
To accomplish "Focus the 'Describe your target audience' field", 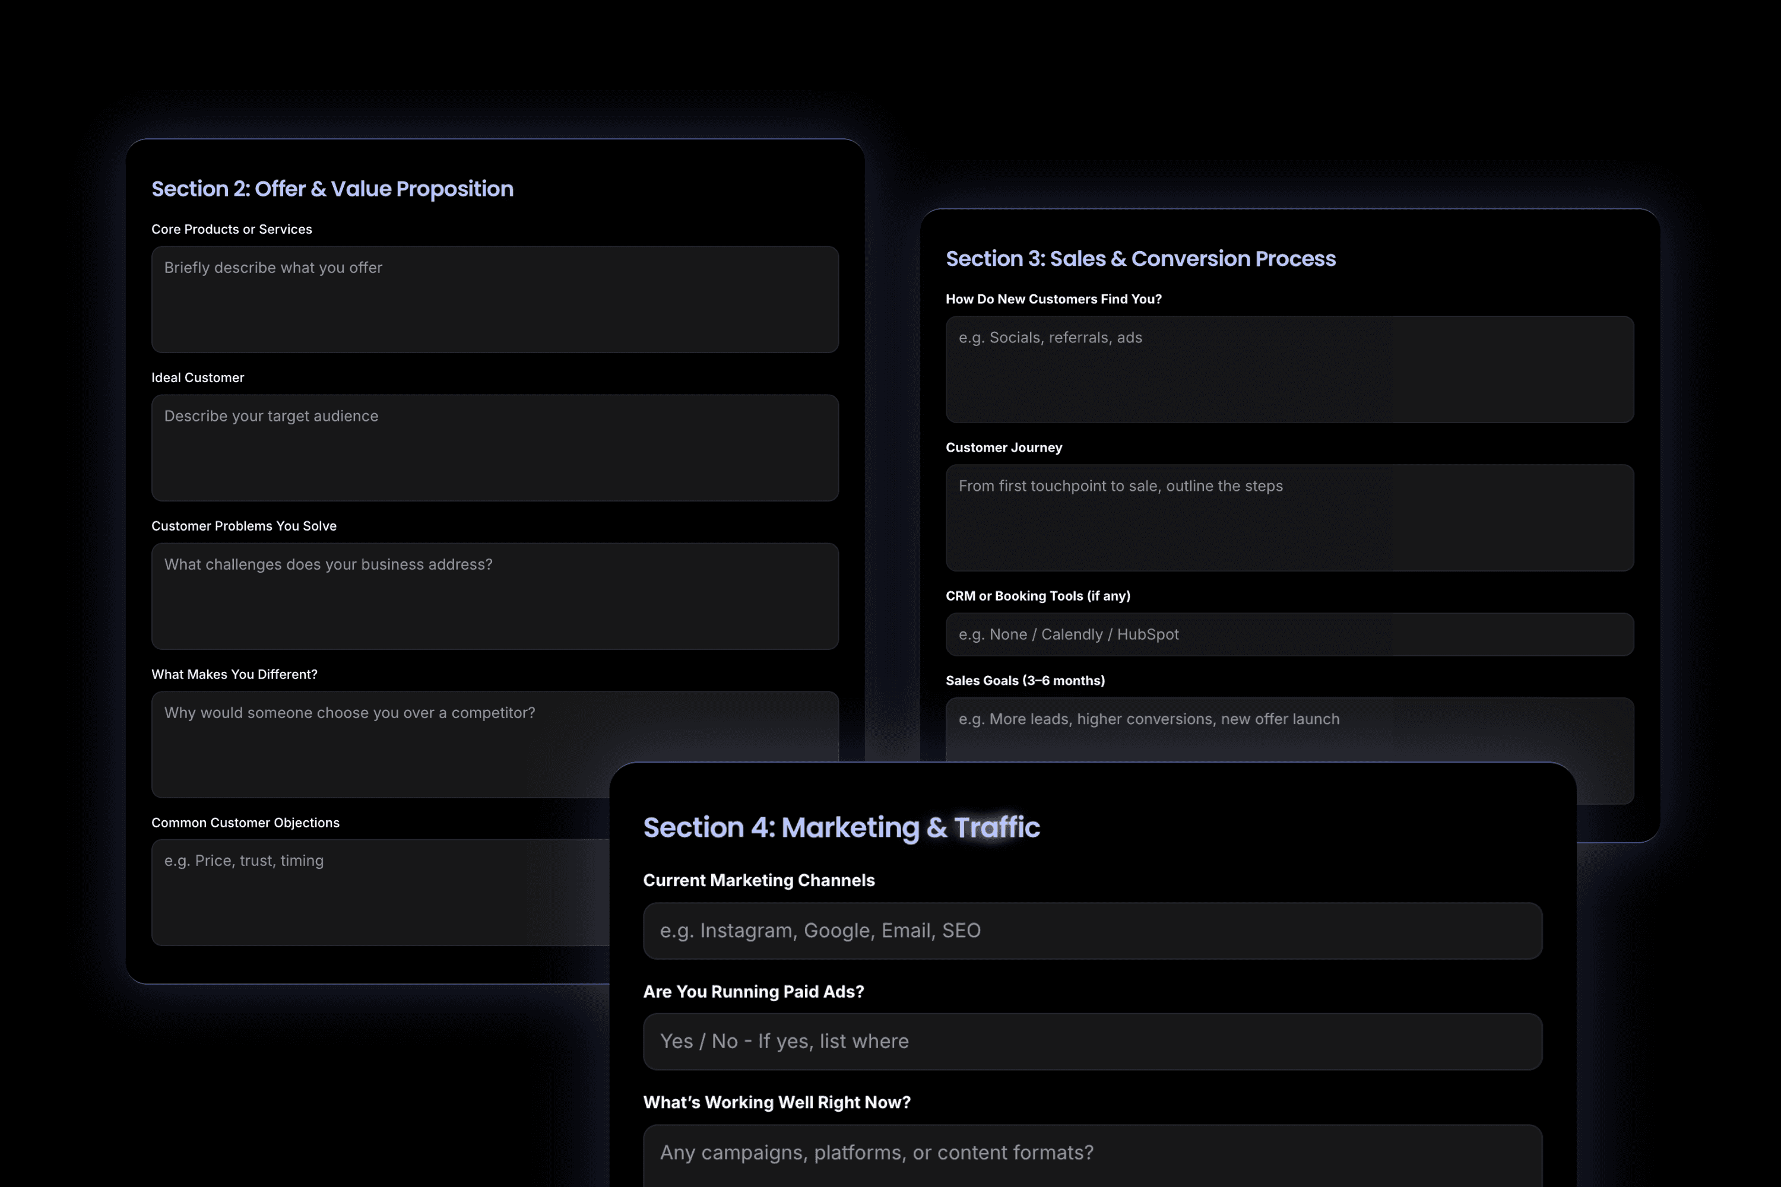I will [495, 447].
